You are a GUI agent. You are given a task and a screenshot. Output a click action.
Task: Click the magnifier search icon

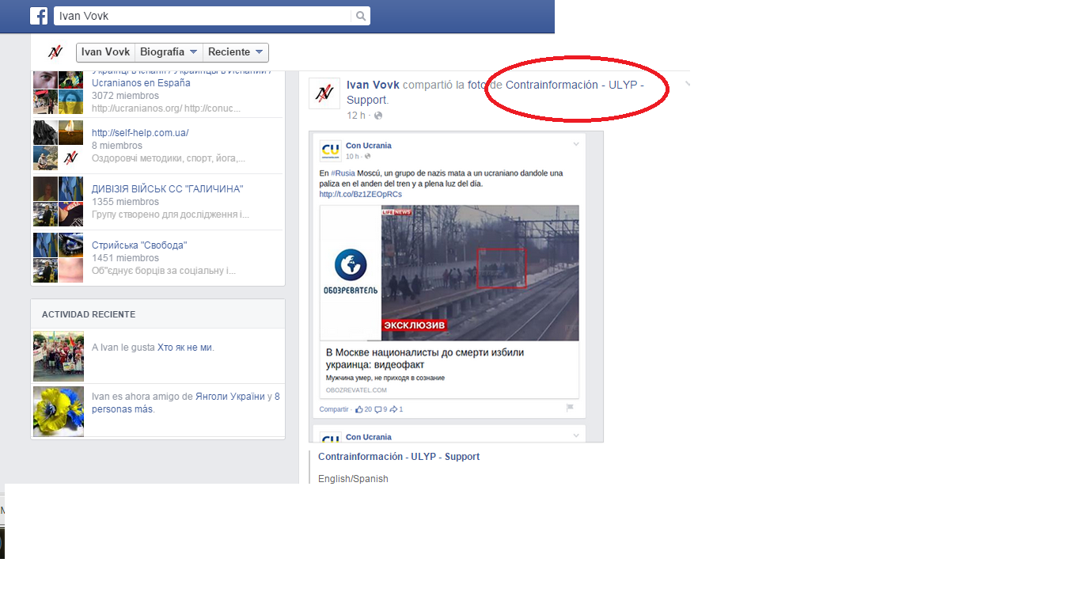(360, 16)
